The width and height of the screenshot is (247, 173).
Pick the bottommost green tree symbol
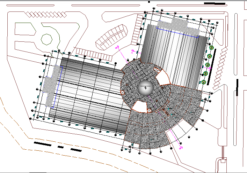tap(204, 82)
